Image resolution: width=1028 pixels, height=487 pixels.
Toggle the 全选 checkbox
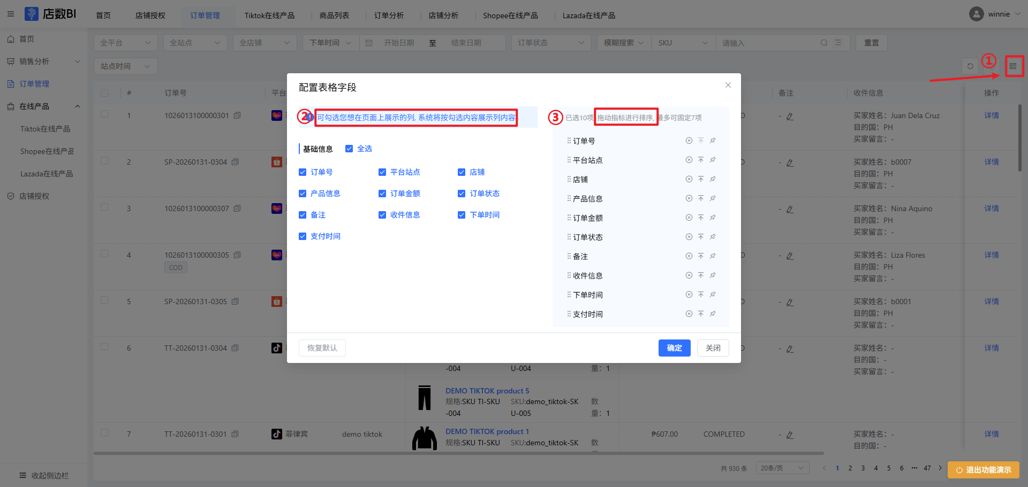click(349, 149)
